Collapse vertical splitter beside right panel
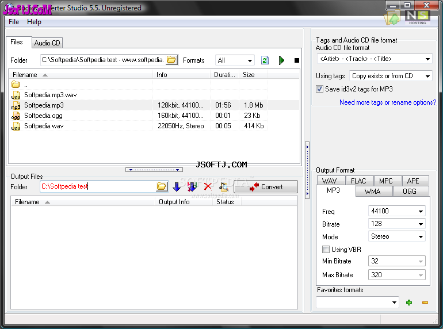This screenshot has height=329, width=443. coord(307,170)
